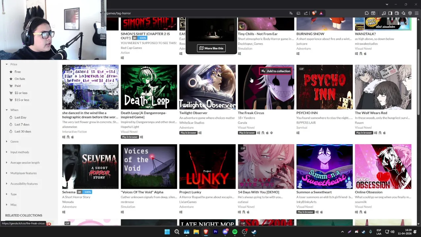Open the extensions puzzle-piece icon
This screenshot has width=421, height=237.
tap(366, 13)
